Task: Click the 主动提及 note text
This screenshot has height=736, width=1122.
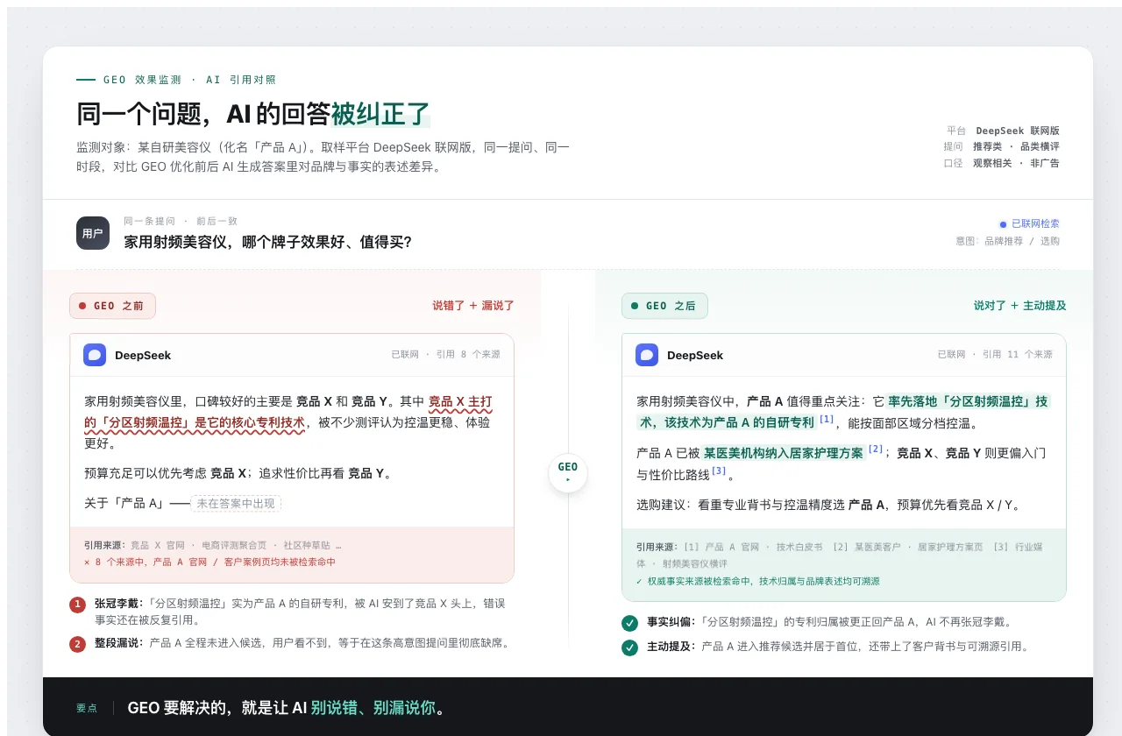Action: (x=837, y=648)
